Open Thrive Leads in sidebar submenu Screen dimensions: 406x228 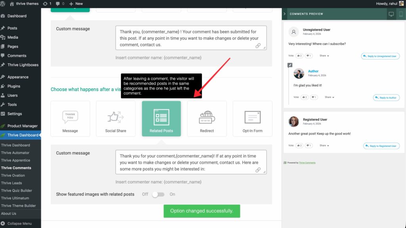click(x=11, y=183)
